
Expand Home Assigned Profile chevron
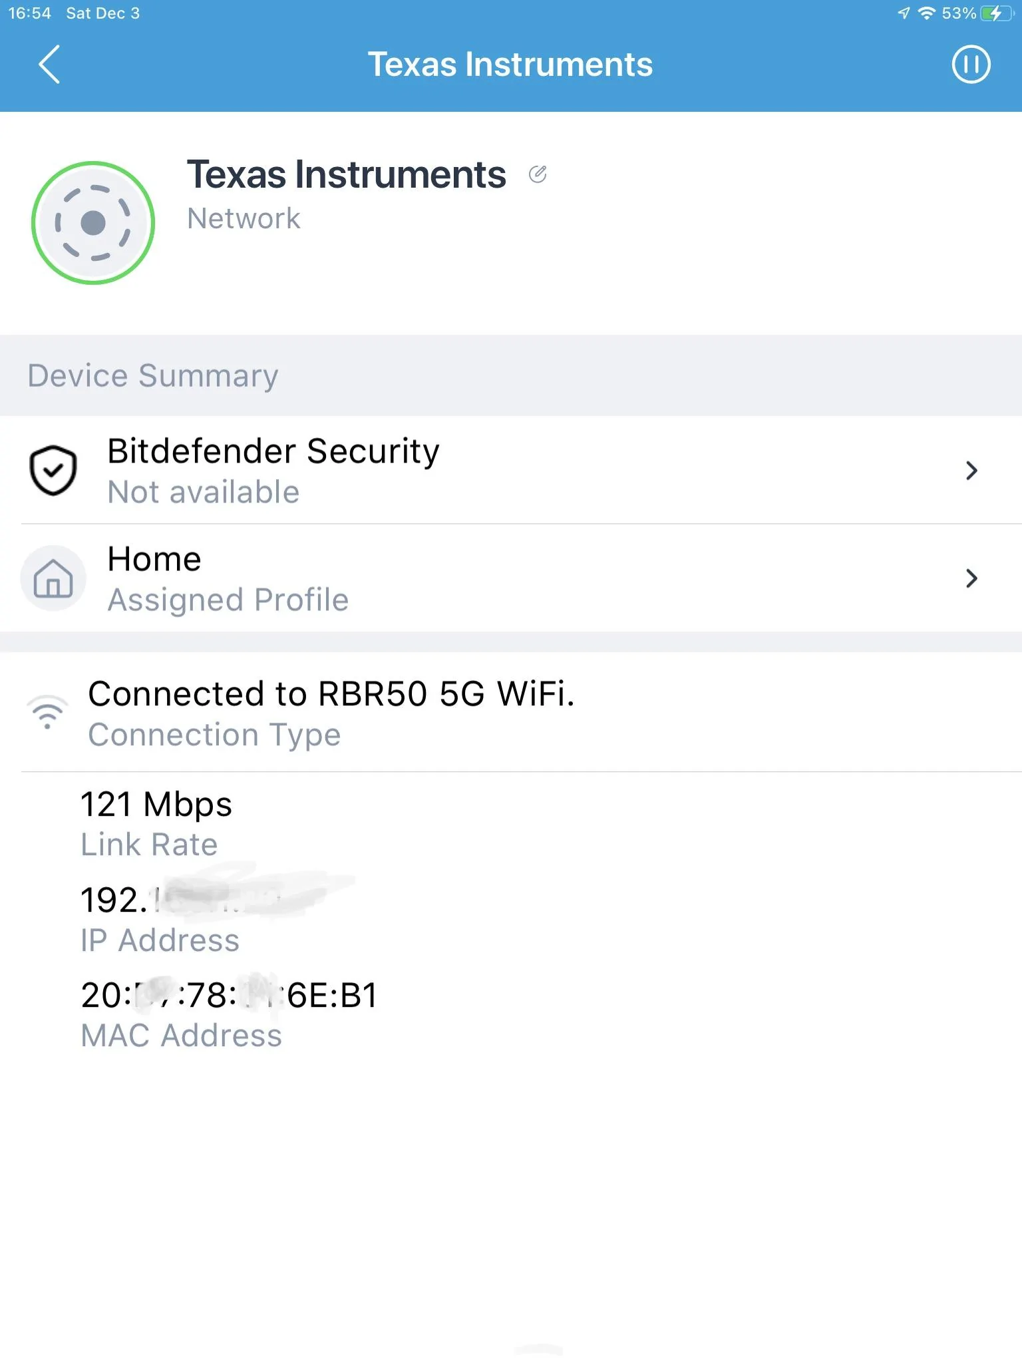(x=971, y=578)
